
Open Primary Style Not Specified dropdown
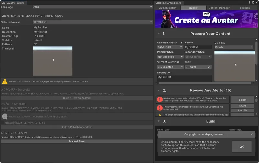[x=170, y=57]
